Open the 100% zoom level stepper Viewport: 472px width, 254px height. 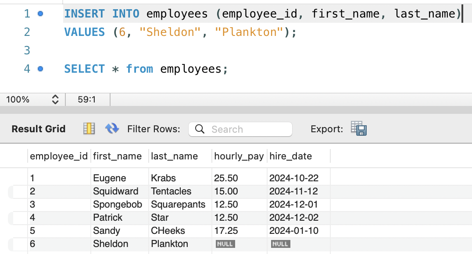tap(55, 99)
